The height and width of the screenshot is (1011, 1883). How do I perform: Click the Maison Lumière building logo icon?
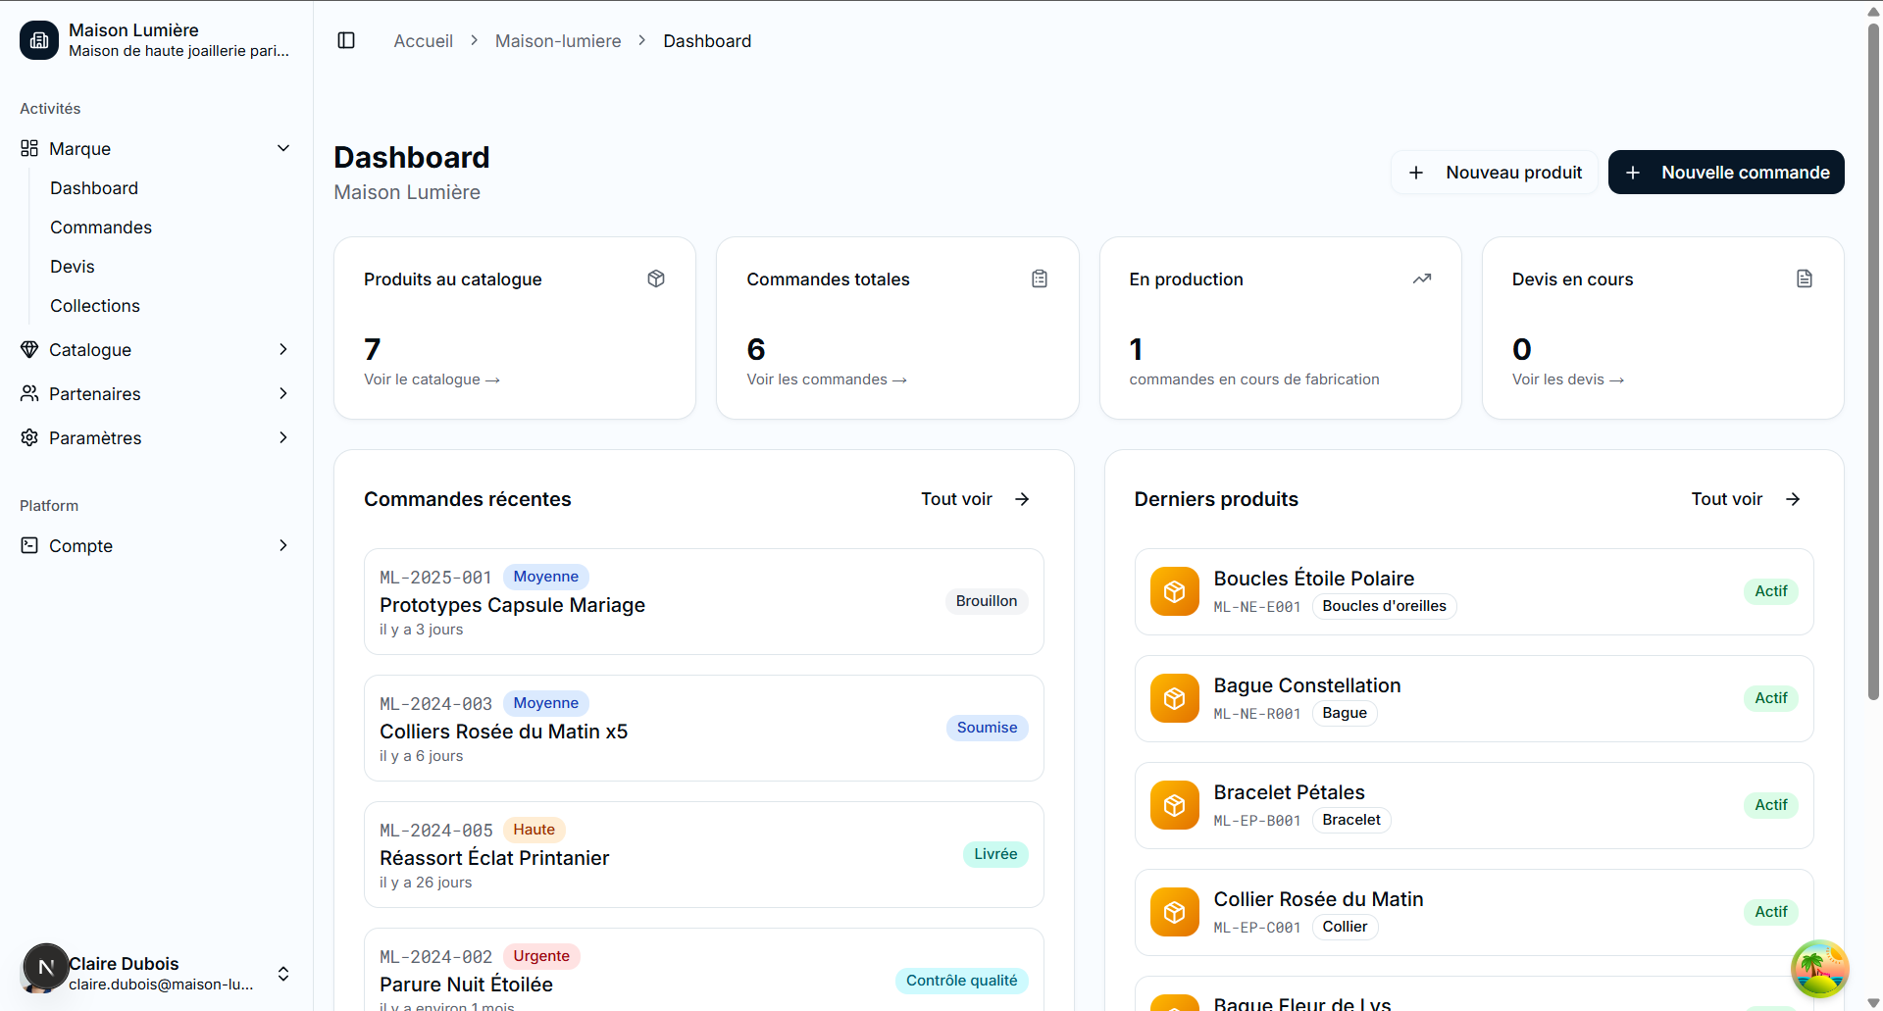click(x=39, y=40)
